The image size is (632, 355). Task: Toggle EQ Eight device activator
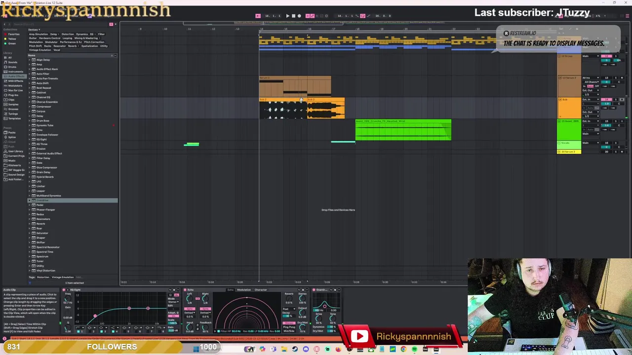64,290
